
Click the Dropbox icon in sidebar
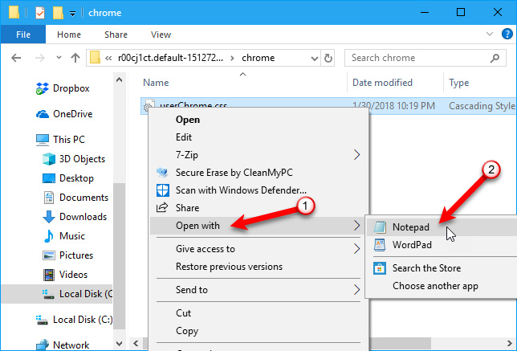pyautogui.click(x=43, y=88)
